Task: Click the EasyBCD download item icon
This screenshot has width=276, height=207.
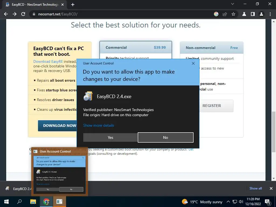Action: pyautogui.click(x=7, y=188)
